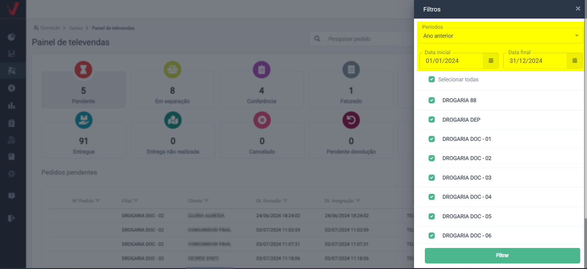Open the Data final calendar picker
The height and width of the screenshot is (269, 587).
pyautogui.click(x=575, y=61)
